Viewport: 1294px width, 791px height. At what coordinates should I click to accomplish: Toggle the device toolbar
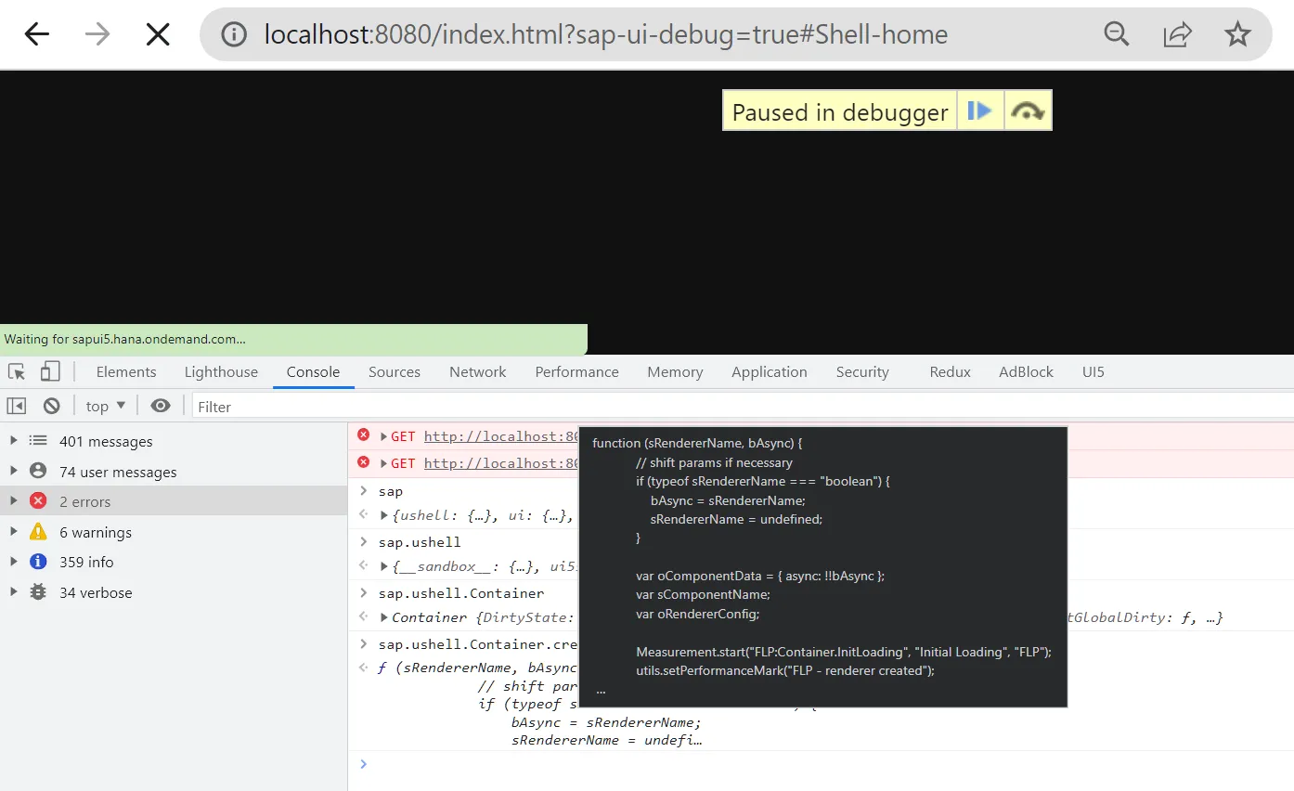pos(49,372)
